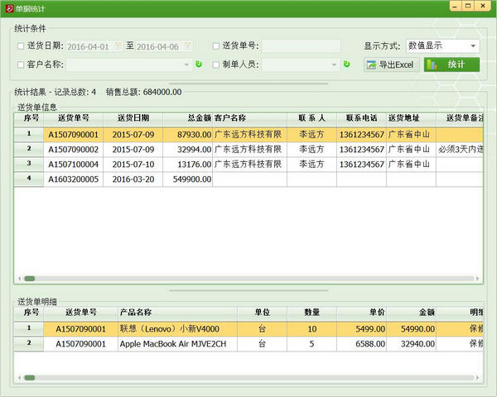Screen dimensions: 497x397
Task: Click the 联系人 column header
Action: (311, 118)
